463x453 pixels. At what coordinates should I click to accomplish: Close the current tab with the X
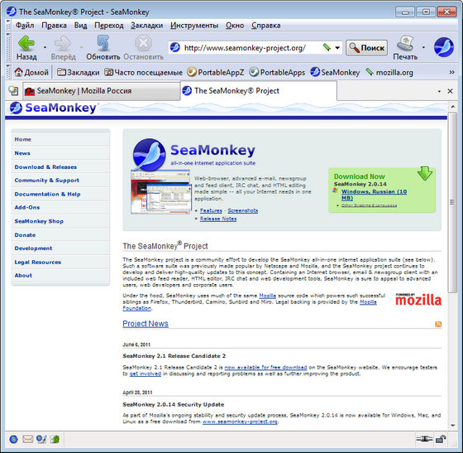(x=450, y=91)
